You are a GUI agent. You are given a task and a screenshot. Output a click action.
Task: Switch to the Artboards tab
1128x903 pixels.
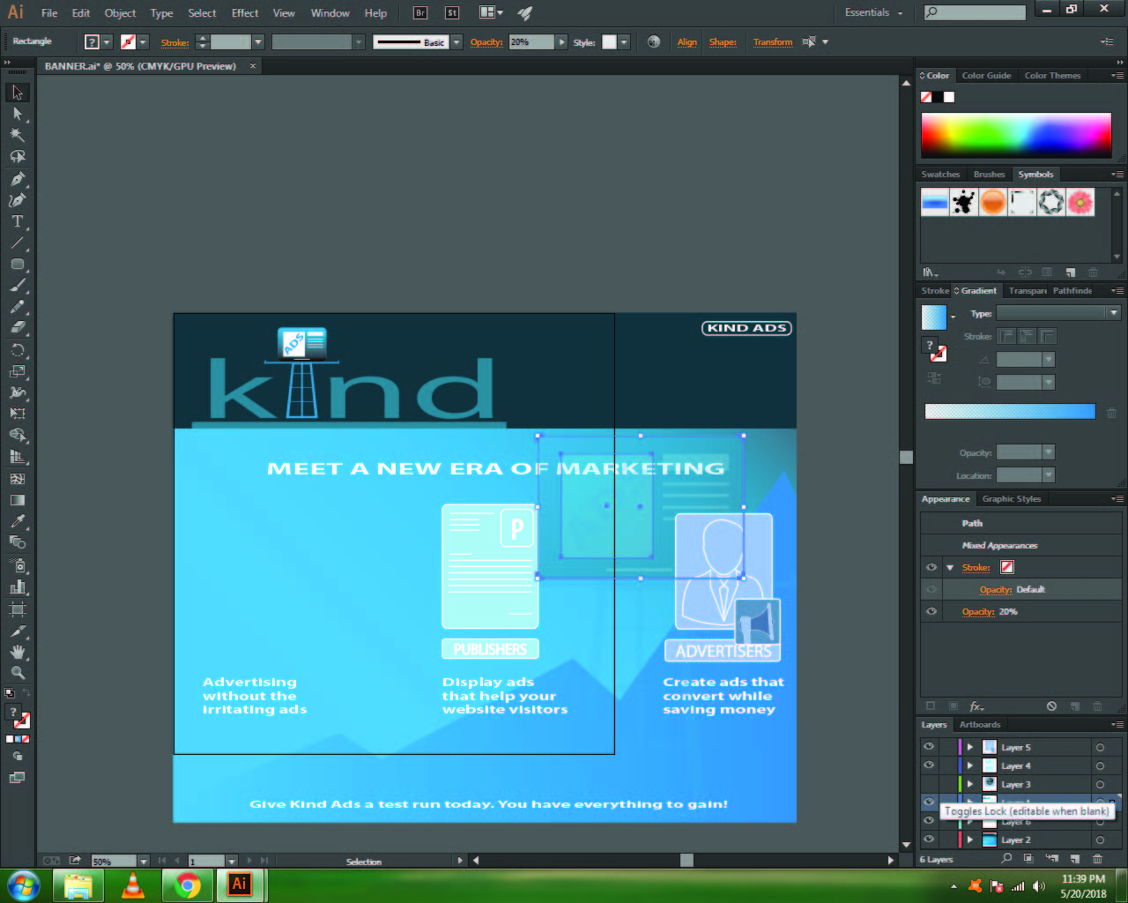pyautogui.click(x=980, y=725)
